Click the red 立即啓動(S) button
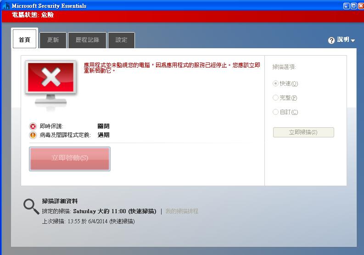Viewport: 364px width, 255px height. (70, 159)
